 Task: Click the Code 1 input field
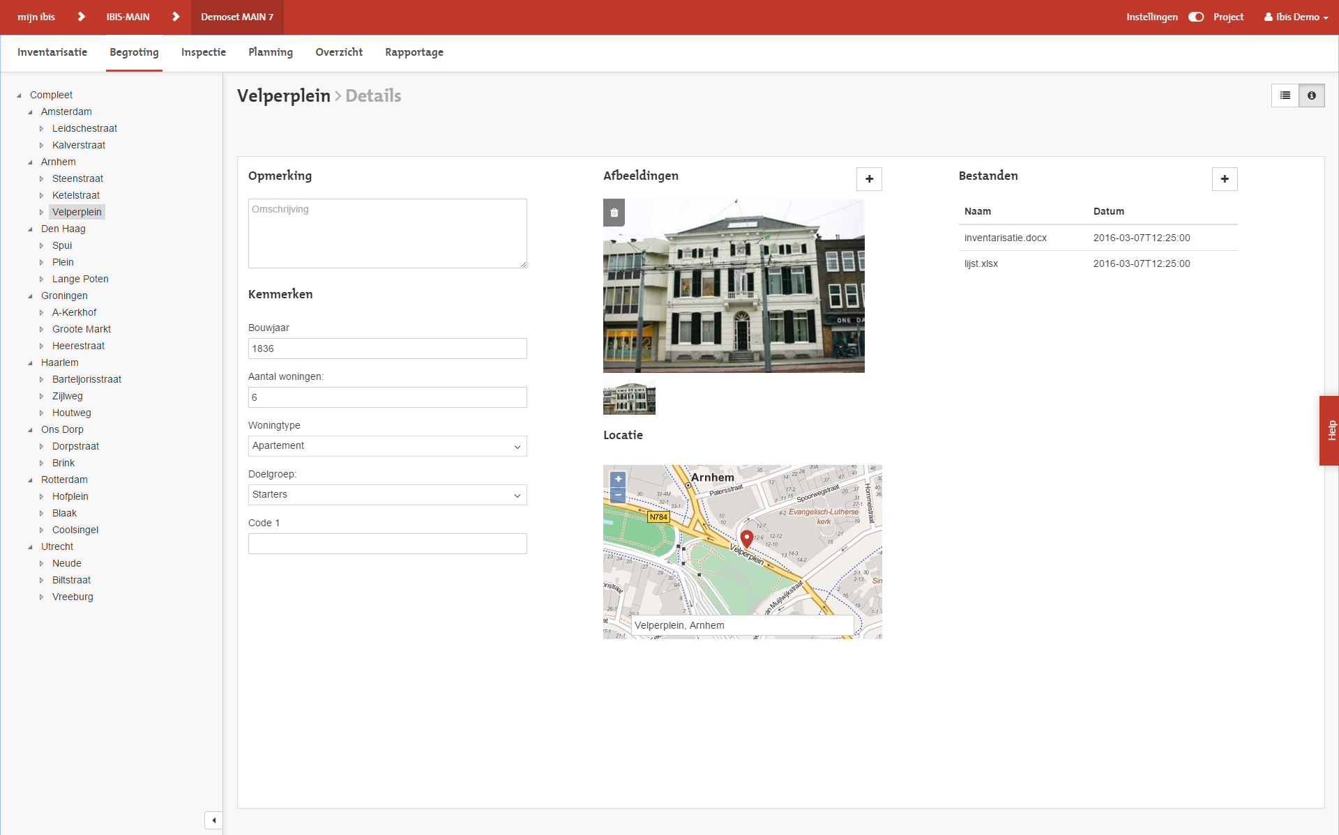(x=388, y=544)
